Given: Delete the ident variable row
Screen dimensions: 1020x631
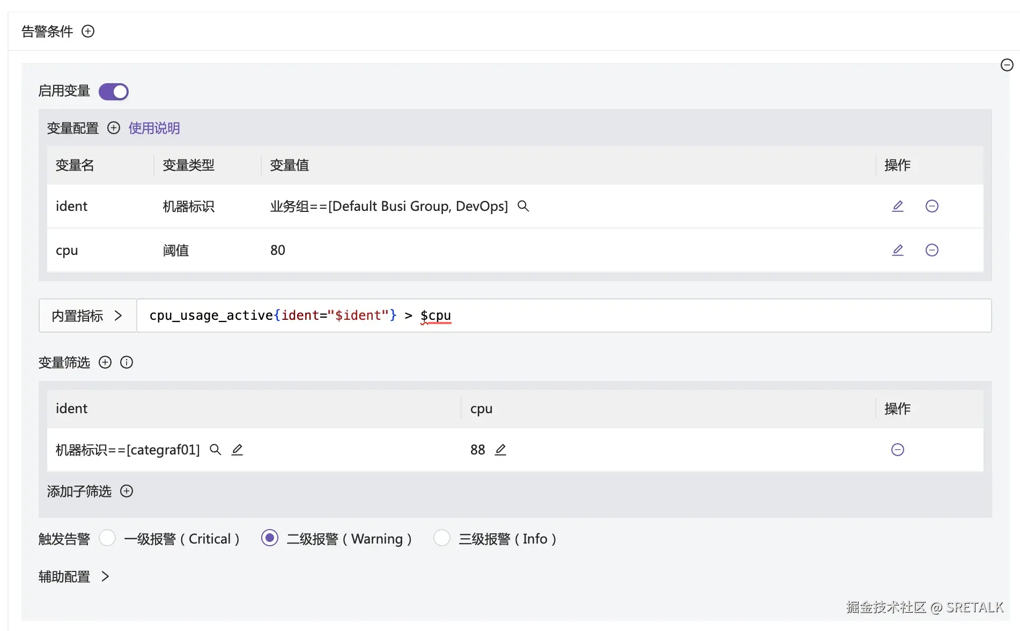Looking at the screenshot, I should click(932, 206).
